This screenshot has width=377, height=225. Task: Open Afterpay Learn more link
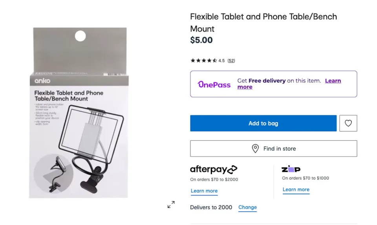[204, 191]
